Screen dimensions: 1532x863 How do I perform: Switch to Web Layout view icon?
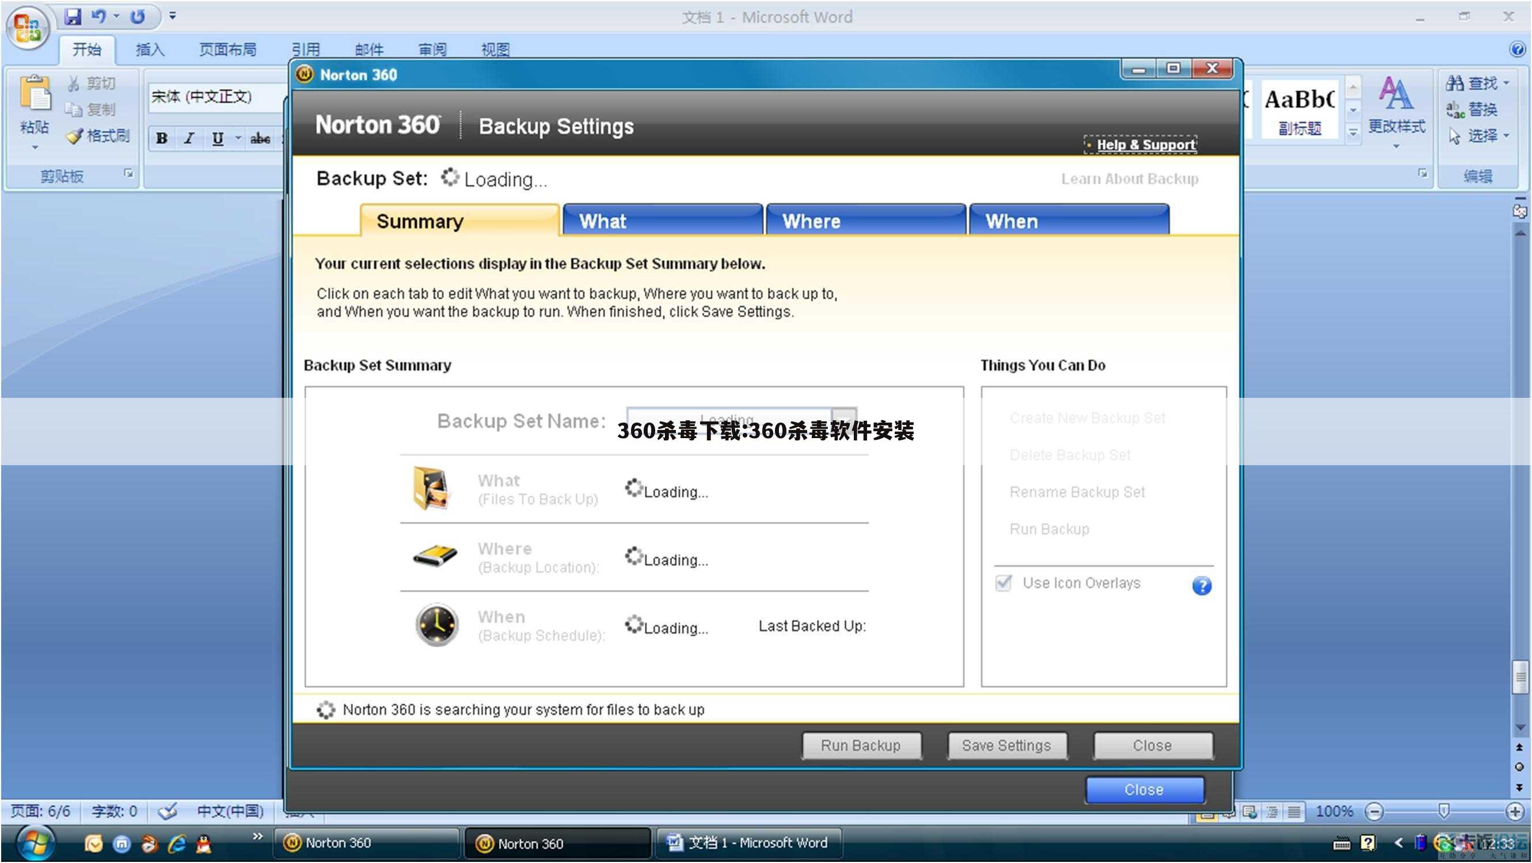(1249, 812)
